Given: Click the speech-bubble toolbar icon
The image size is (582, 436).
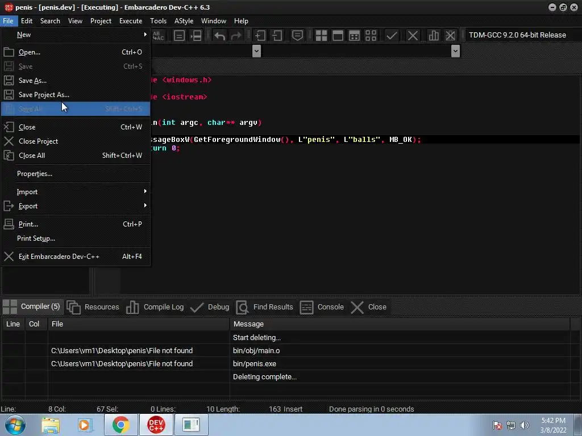Looking at the screenshot, I should [x=297, y=36].
